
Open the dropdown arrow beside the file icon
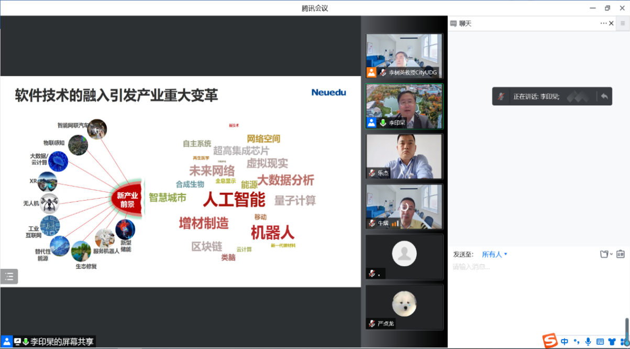tap(611, 255)
